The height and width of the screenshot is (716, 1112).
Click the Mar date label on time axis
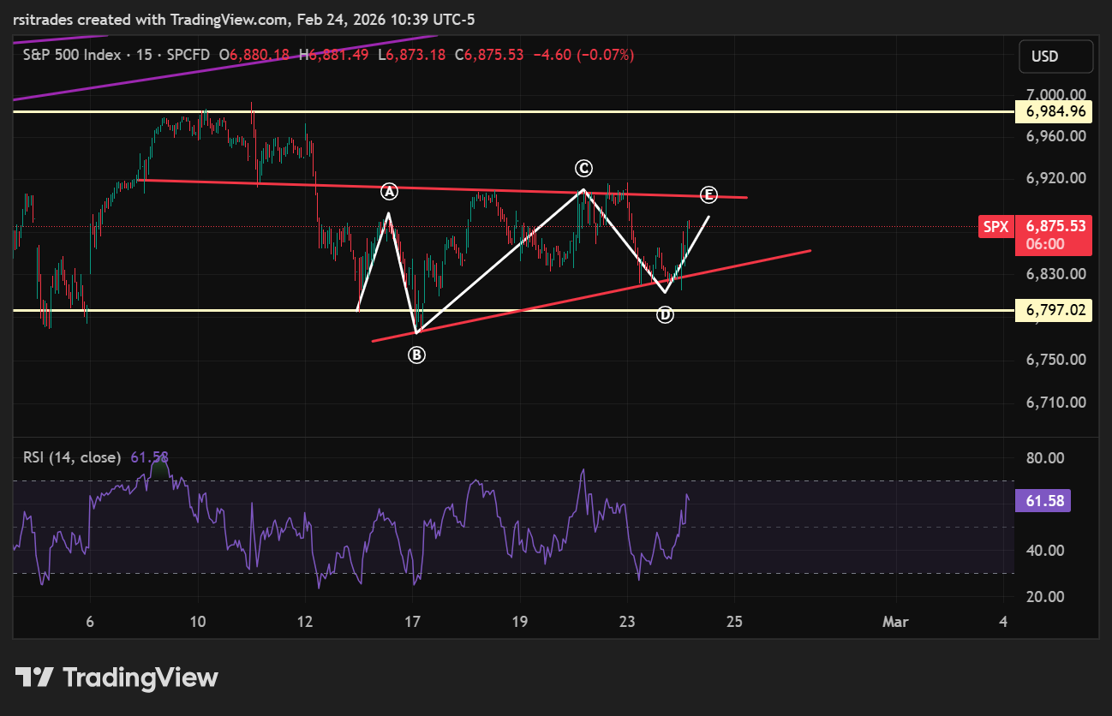[895, 622]
